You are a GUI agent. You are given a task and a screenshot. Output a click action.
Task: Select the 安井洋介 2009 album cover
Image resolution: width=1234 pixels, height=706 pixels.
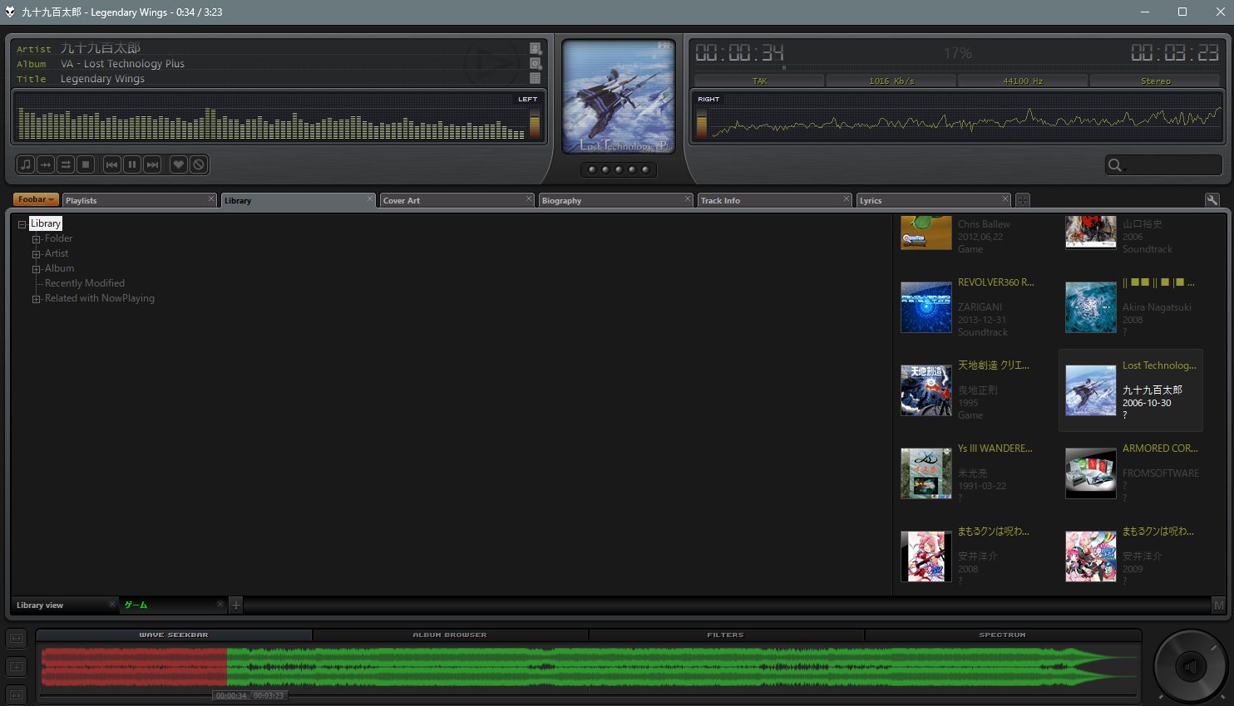pos(1091,556)
